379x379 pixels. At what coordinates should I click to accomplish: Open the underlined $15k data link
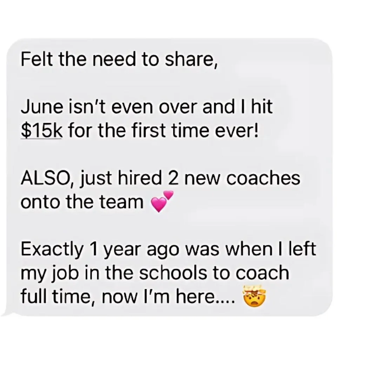(x=41, y=131)
